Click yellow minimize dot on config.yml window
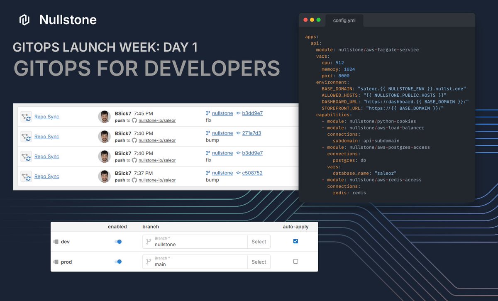This screenshot has width=498, height=301. (x=312, y=20)
